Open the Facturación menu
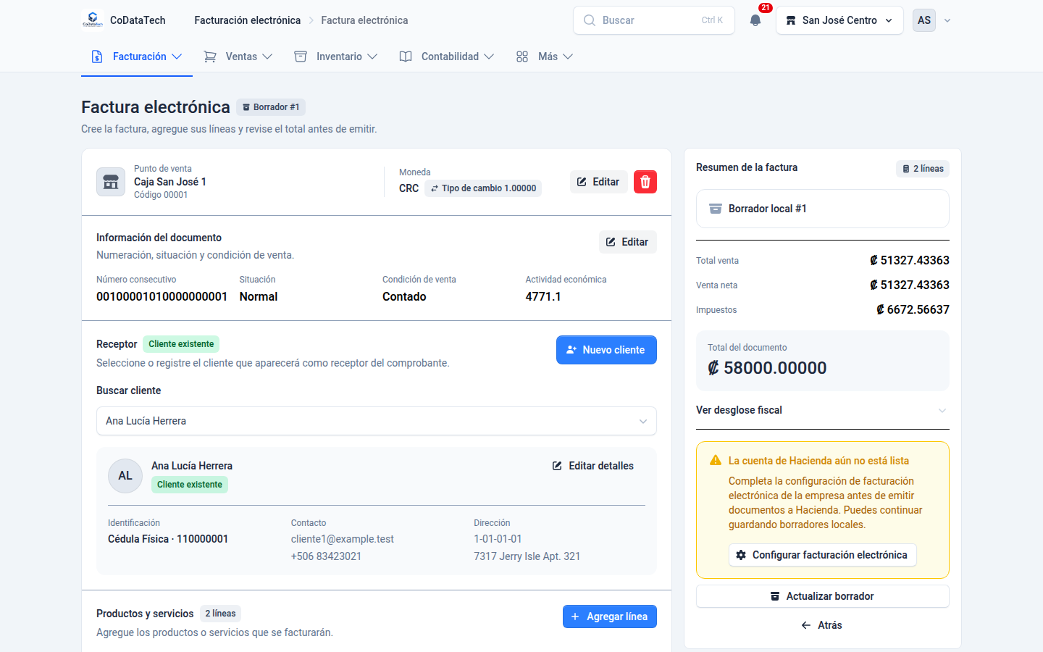This screenshot has height=652, width=1043. [x=137, y=57]
